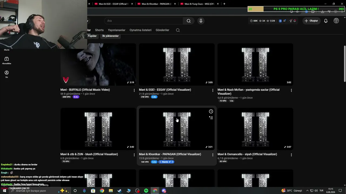Search within the channel using magnifier icon
Image resolution: width=346 pixels, height=194 pixels.
178,30
